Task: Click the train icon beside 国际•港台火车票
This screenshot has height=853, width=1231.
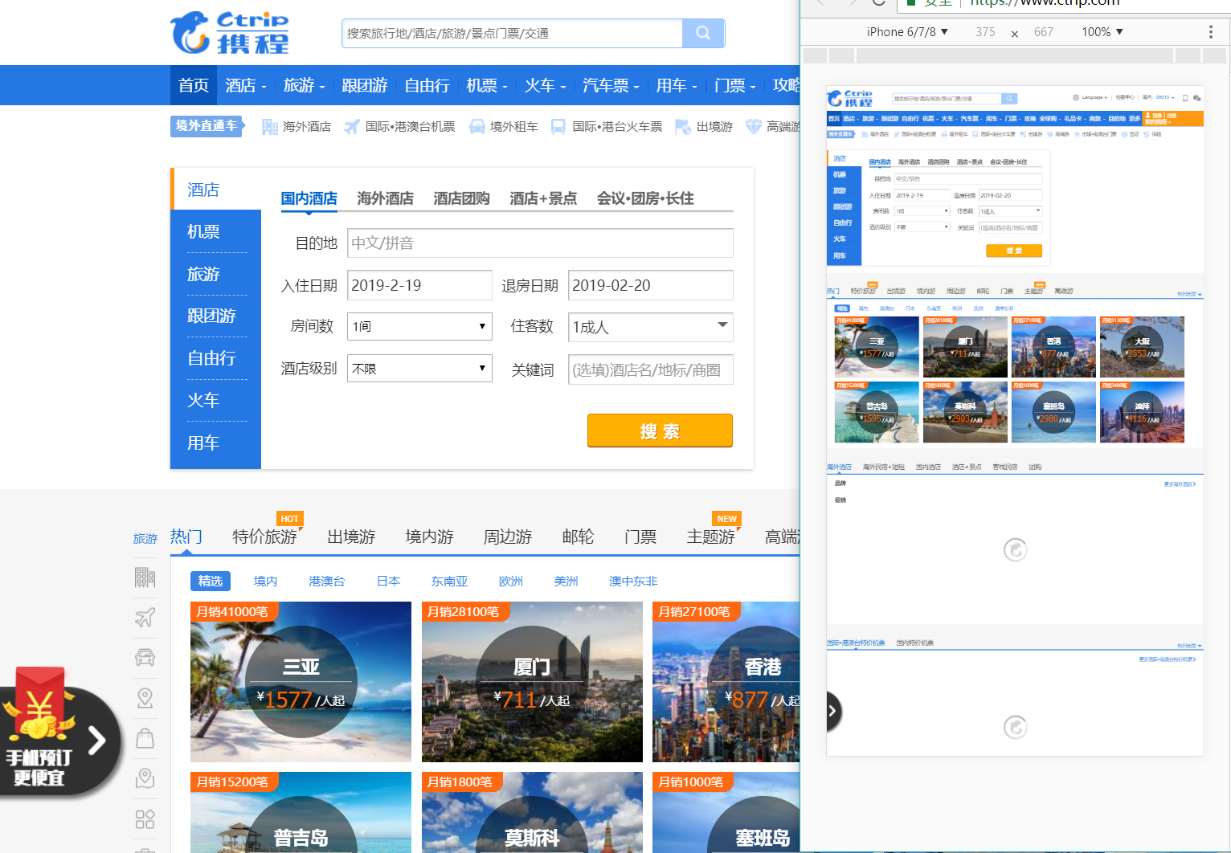Action: [x=558, y=127]
